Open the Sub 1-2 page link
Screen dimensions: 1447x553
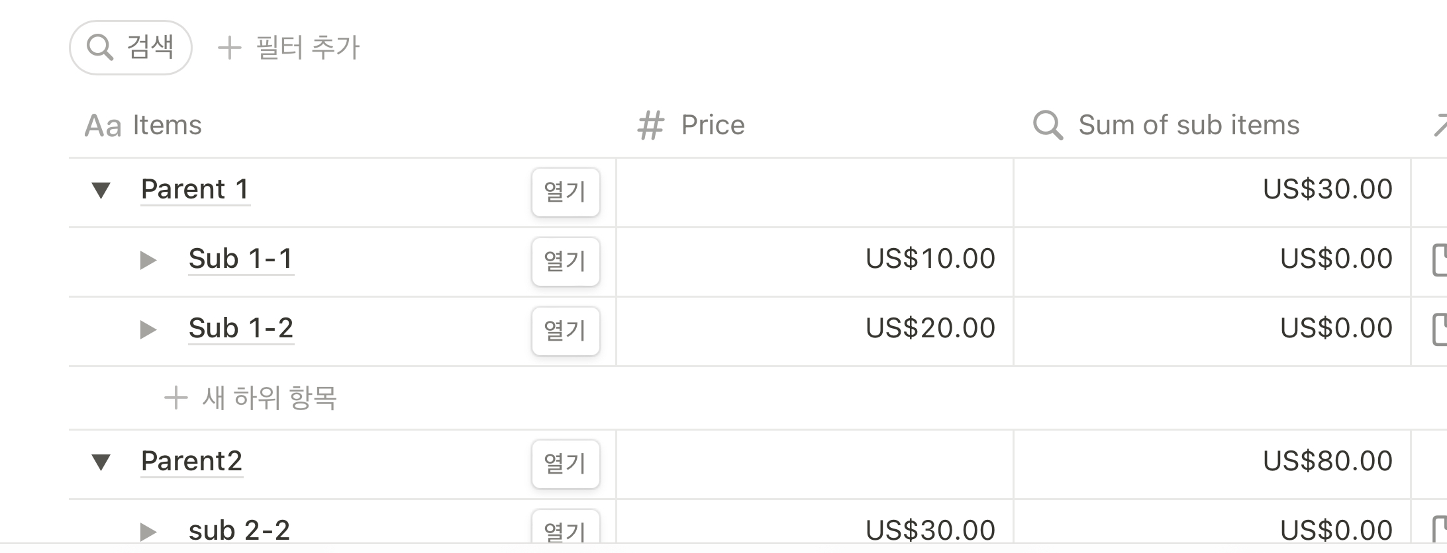[x=241, y=328]
